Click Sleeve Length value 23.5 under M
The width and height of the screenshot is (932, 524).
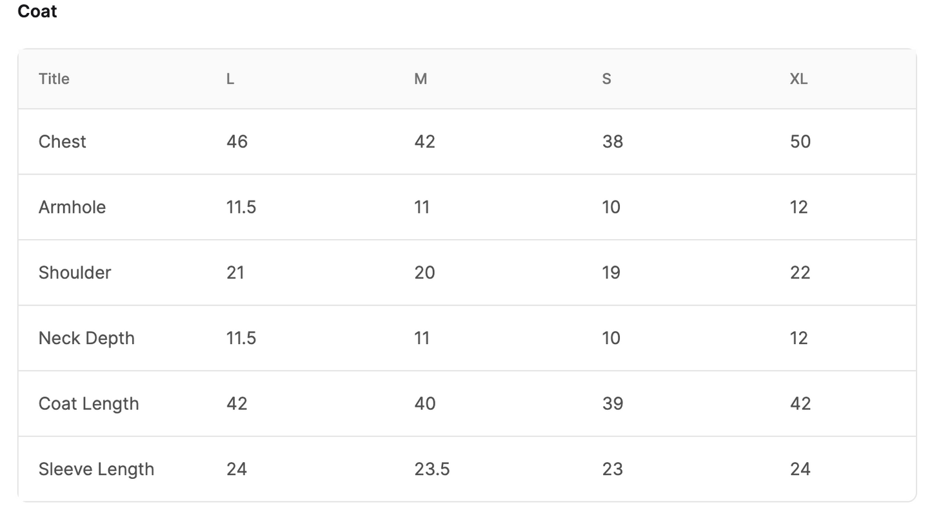432,469
